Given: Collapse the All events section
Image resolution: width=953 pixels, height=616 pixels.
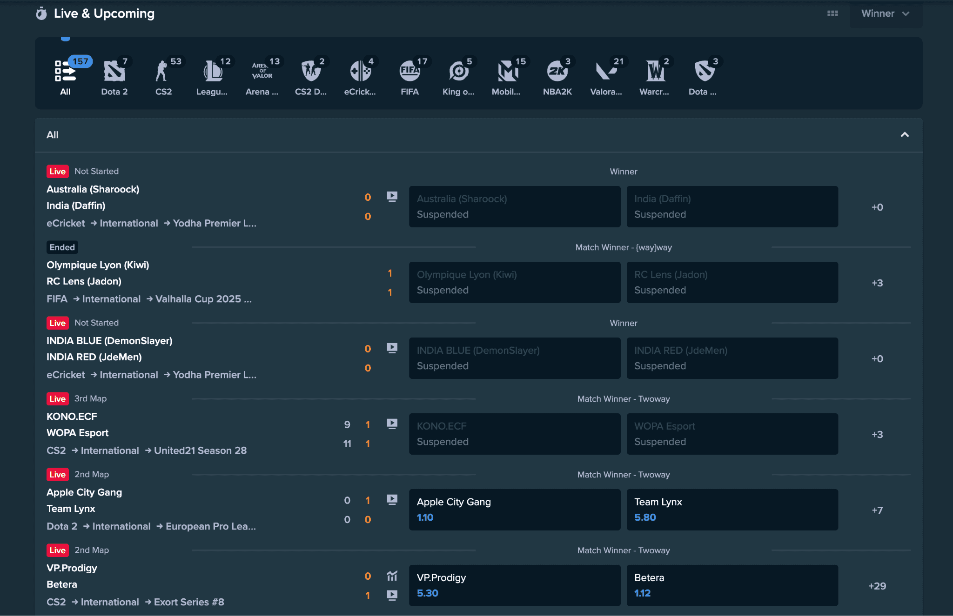Looking at the screenshot, I should coord(905,135).
